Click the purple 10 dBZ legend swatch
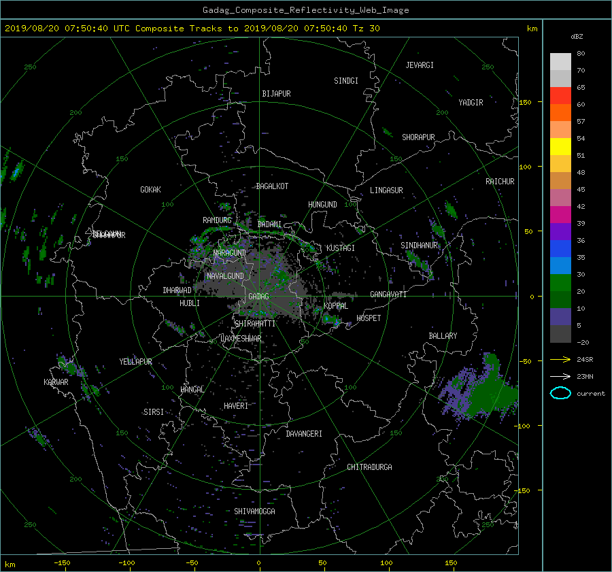Image resolution: width=612 pixels, height=572 pixels. [x=560, y=317]
